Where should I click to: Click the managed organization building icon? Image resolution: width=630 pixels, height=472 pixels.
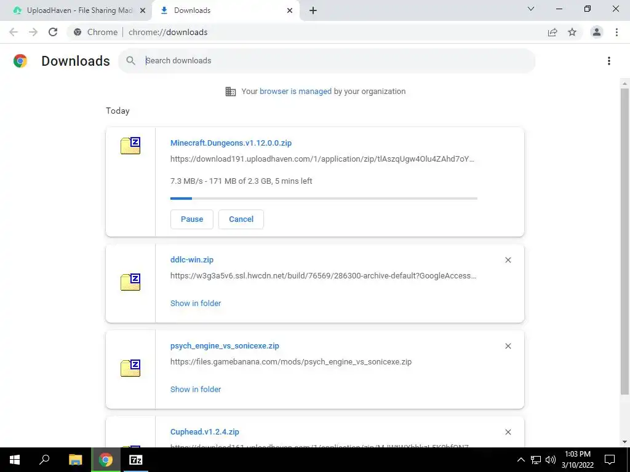coord(231,92)
